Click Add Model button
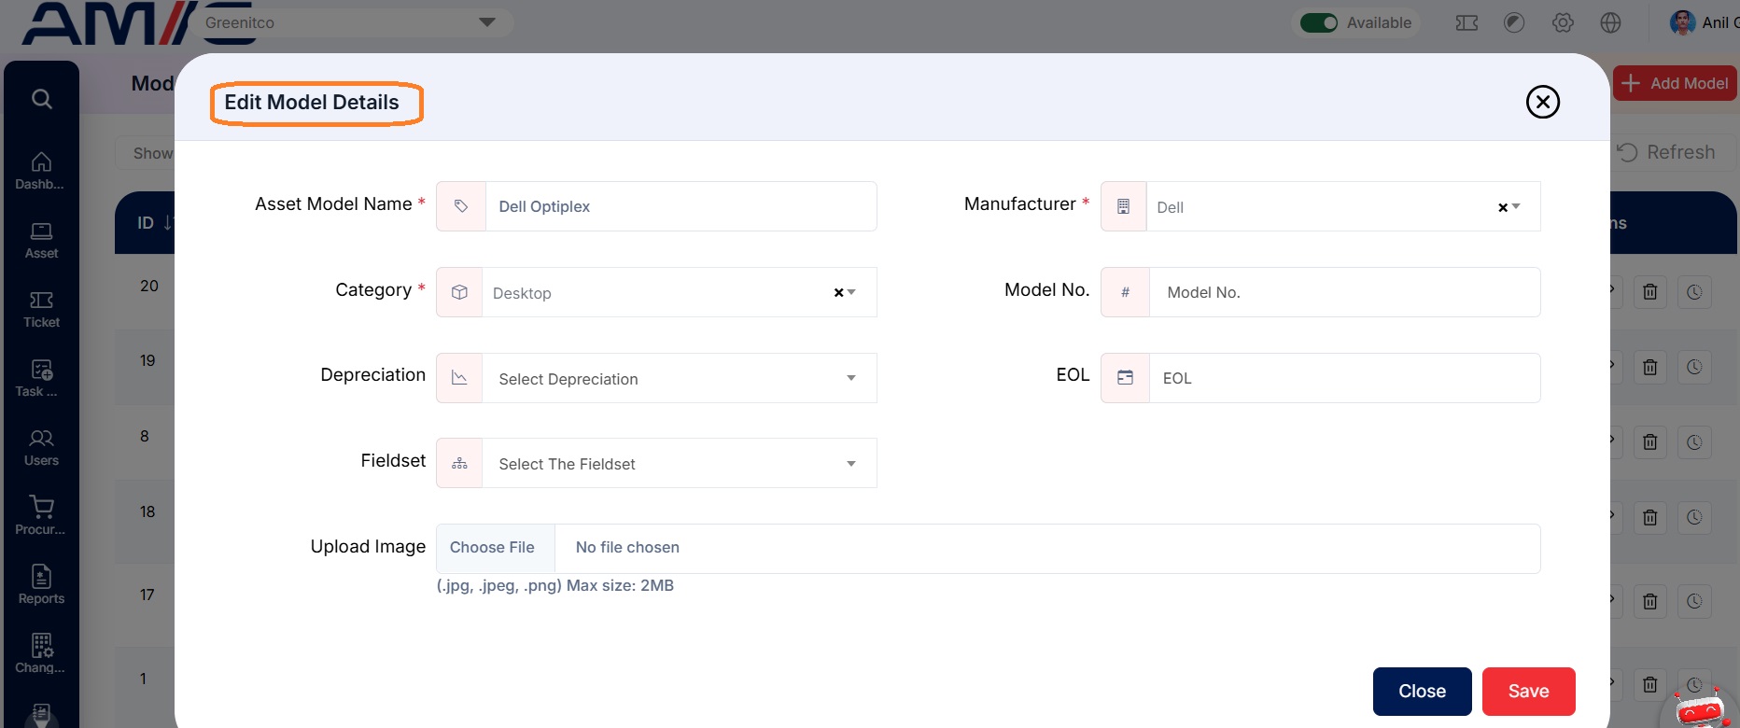Image resolution: width=1740 pixels, height=728 pixels. click(x=1675, y=83)
